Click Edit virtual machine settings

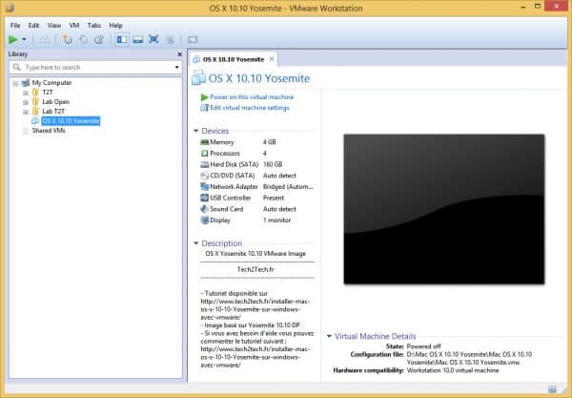click(x=250, y=108)
